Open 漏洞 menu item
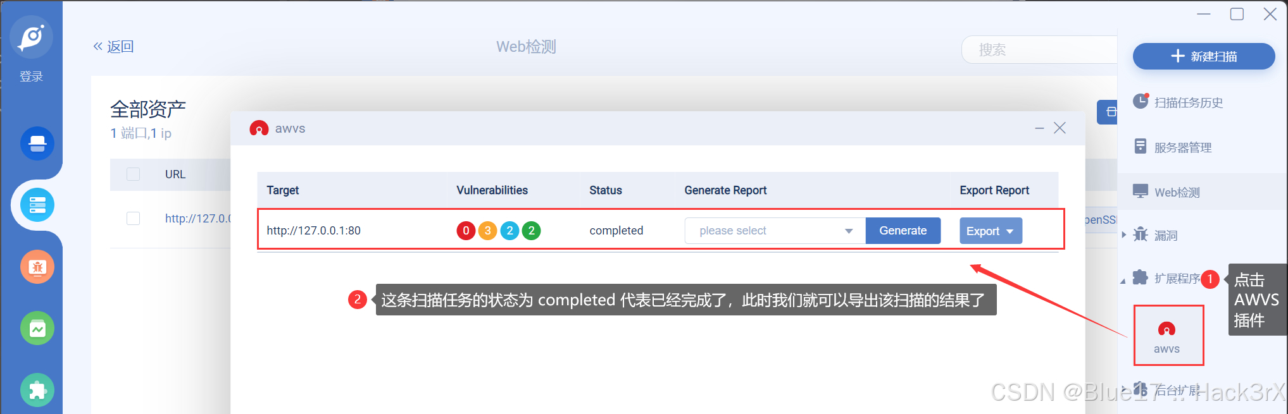 [x=1166, y=236]
